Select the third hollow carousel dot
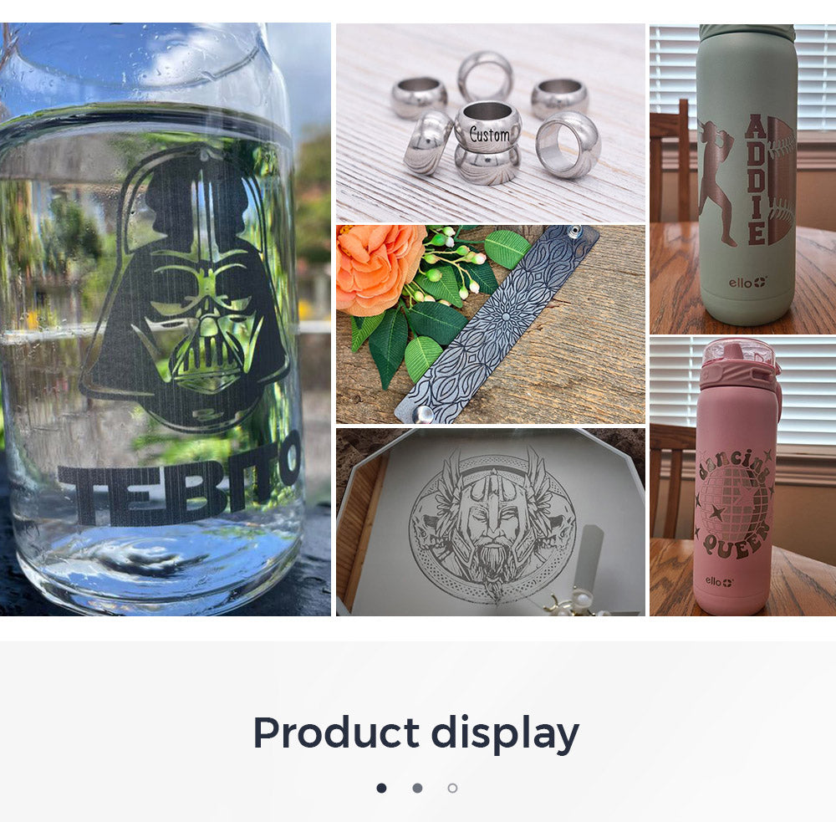 point(452,788)
